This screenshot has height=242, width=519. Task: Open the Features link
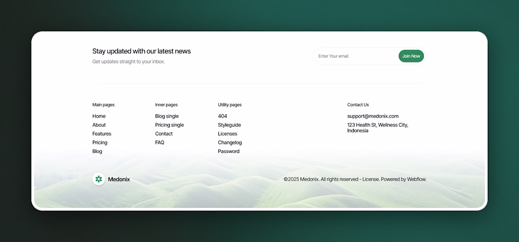(x=101, y=134)
